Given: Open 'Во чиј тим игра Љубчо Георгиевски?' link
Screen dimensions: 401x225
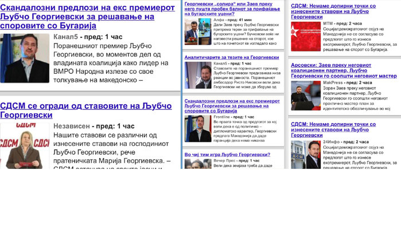Looking at the screenshot, I should (227, 155).
